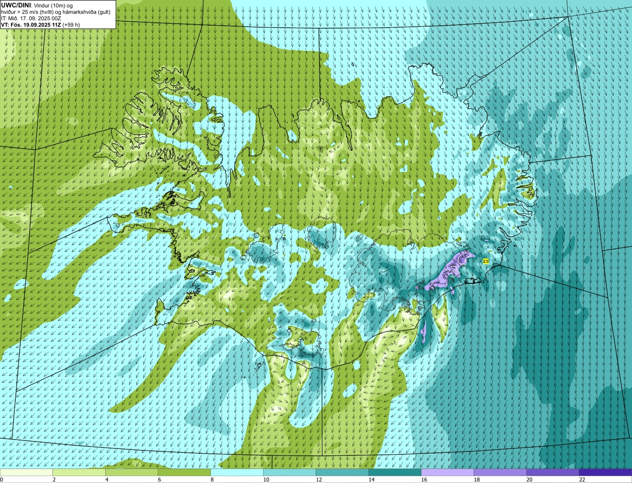Viewport: 632px width, 483px height.
Task: Click the 12–14 m/s teal legend swatch
Action: 342,472
